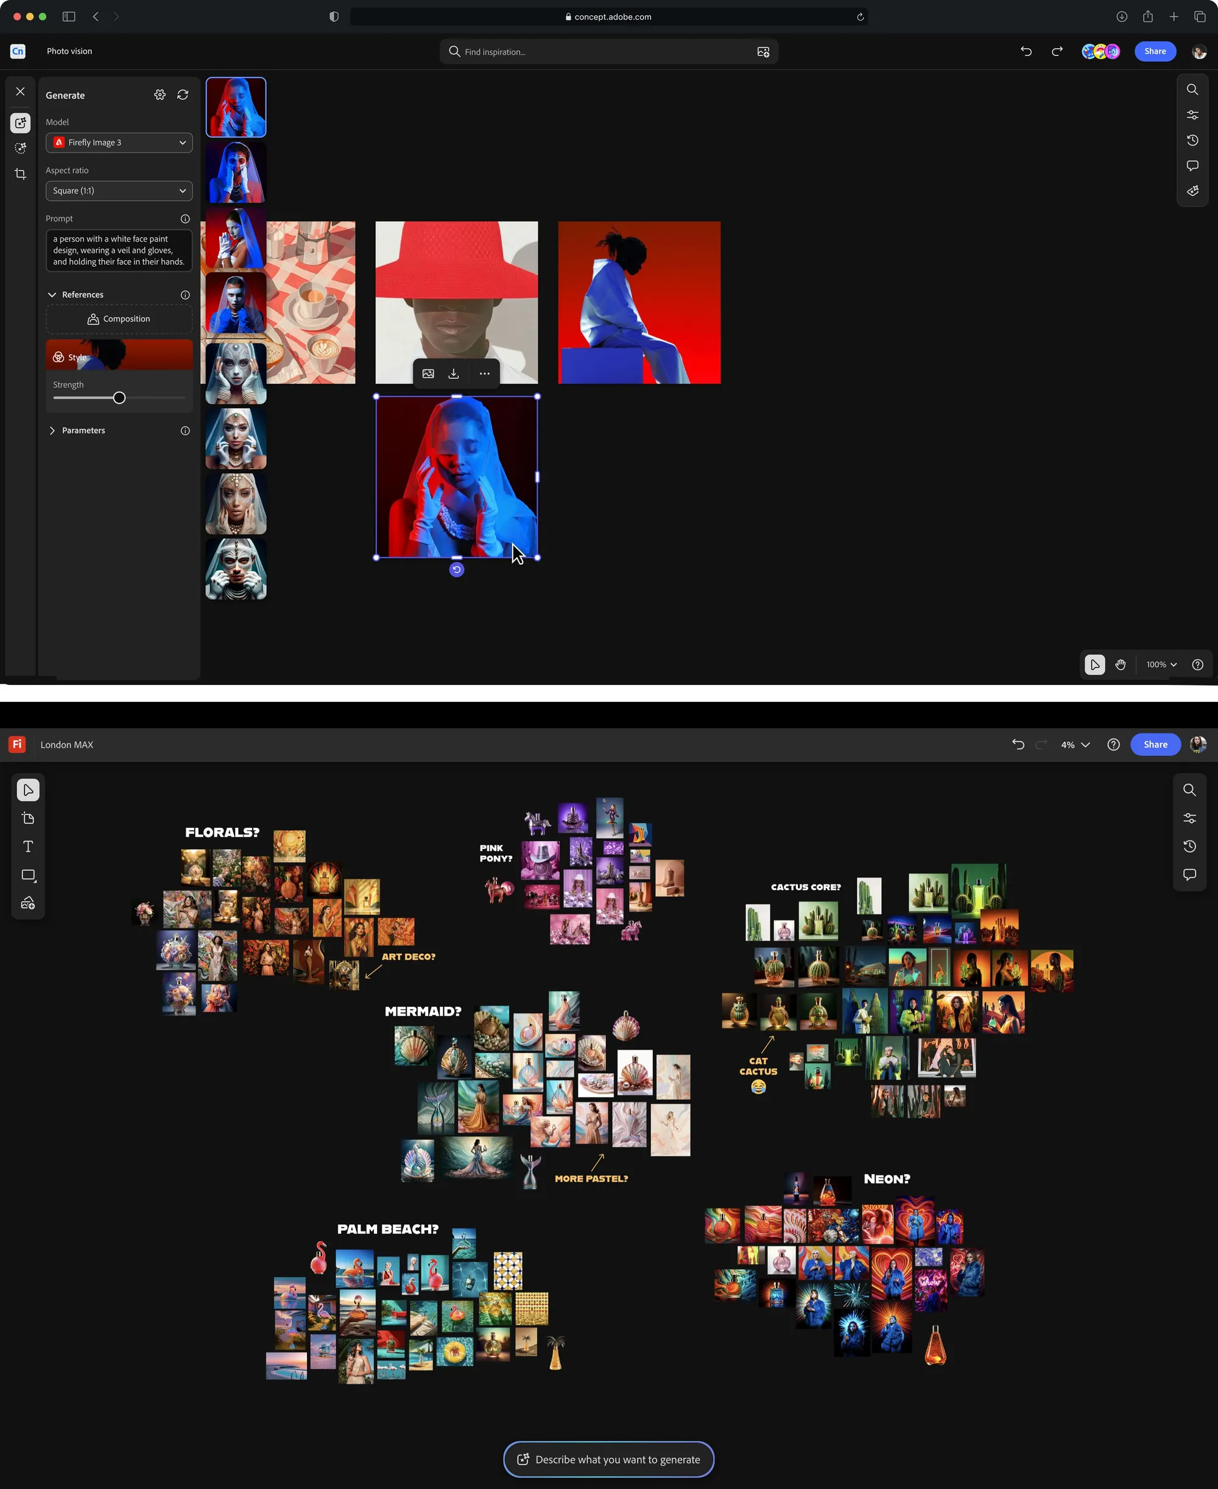Viewport: 1218px width, 1489px height.
Task: Open comments icon in upper right panel
Action: tap(1192, 166)
